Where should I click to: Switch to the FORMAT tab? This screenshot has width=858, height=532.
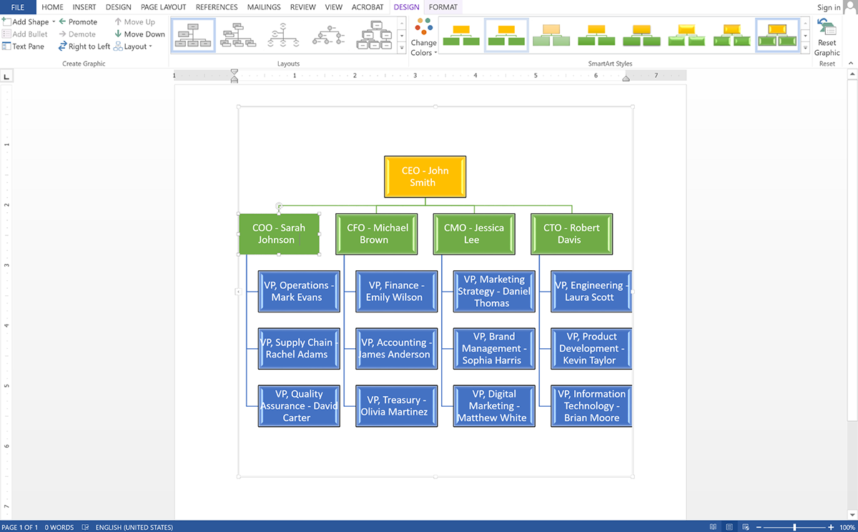coord(443,7)
